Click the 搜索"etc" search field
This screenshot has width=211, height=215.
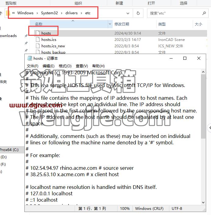[175, 13]
